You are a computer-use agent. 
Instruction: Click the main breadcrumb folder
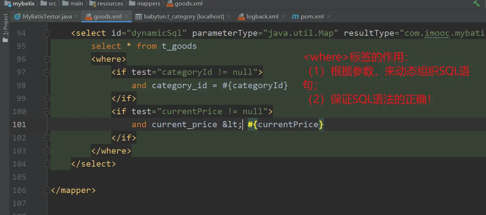coord(77,4)
